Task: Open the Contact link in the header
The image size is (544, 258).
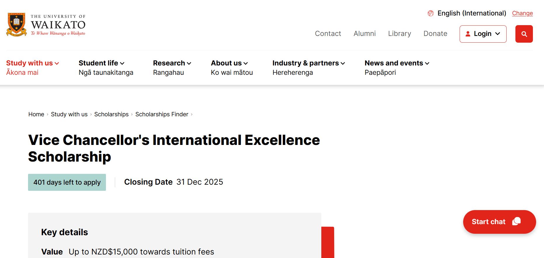Action: (x=328, y=34)
